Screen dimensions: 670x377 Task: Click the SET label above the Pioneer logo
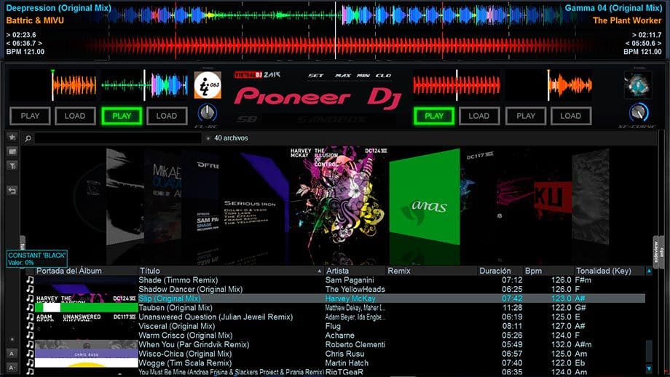pyautogui.click(x=316, y=76)
